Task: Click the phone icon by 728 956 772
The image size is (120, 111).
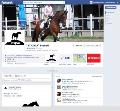Action: (x=5, y=59)
